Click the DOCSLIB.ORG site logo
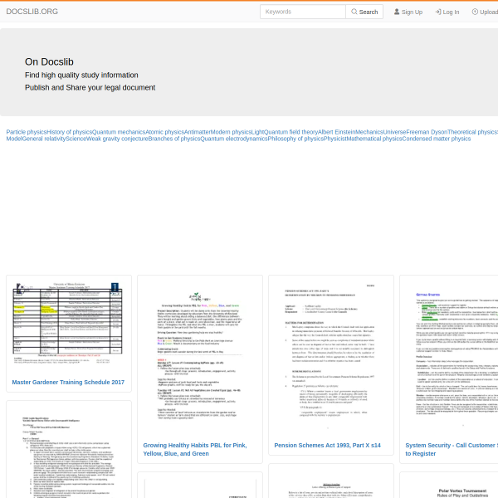Viewport: 498px width, 498px height. pos(32,12)
